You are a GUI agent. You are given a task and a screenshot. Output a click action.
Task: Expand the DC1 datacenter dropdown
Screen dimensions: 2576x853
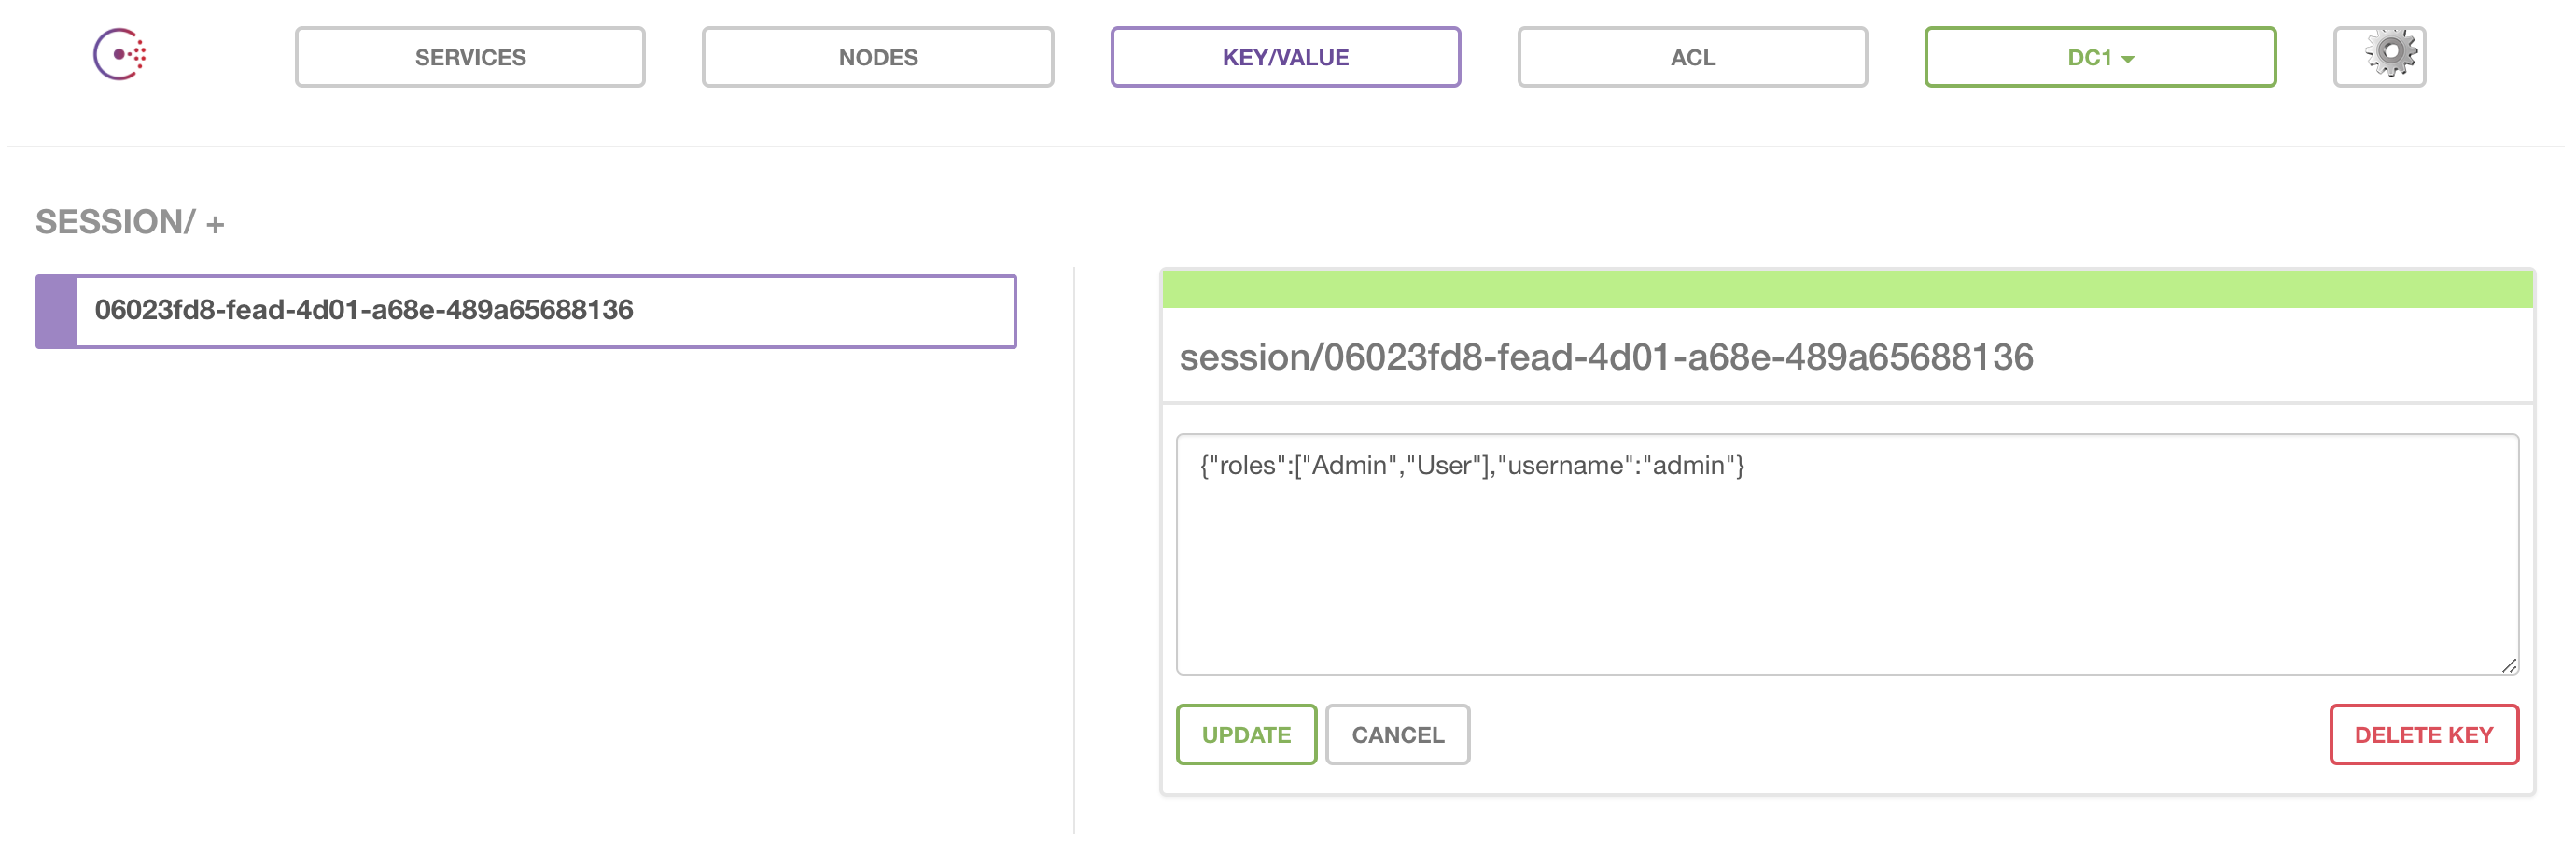(2100, 57)
